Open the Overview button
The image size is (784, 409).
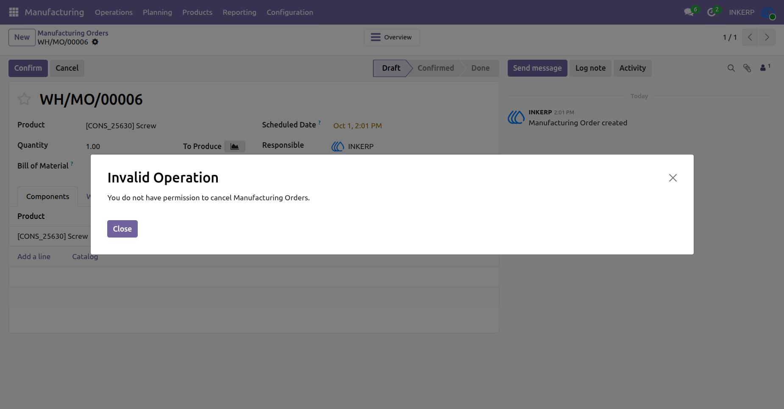392,37
